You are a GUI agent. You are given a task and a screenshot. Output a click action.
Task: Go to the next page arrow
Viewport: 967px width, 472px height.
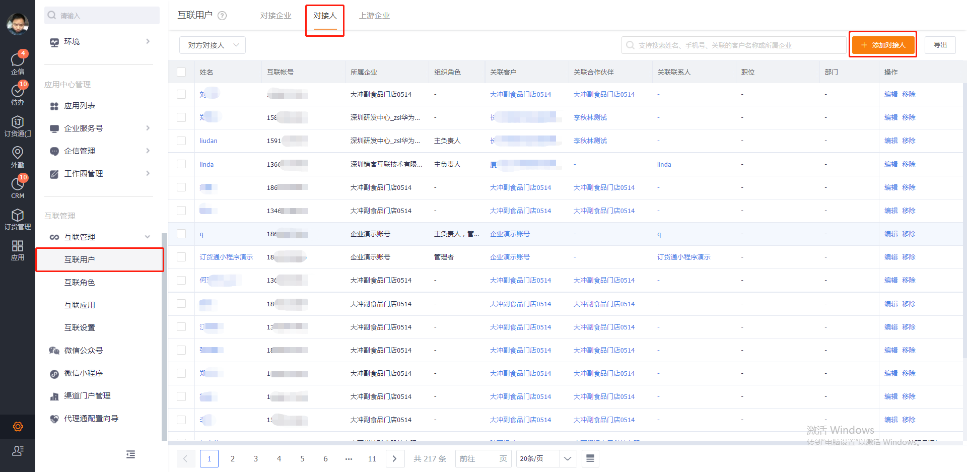click(395, 458)
